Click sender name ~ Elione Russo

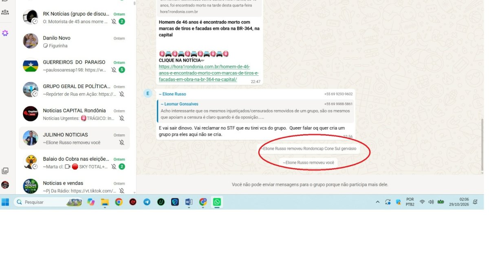coord(172,94)
